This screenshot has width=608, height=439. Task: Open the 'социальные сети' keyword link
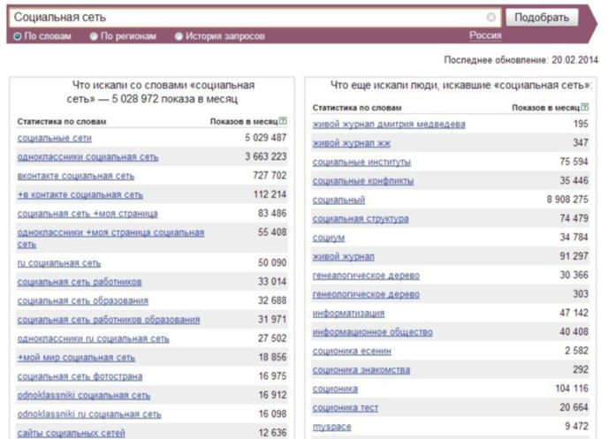(x=54, y=139)
